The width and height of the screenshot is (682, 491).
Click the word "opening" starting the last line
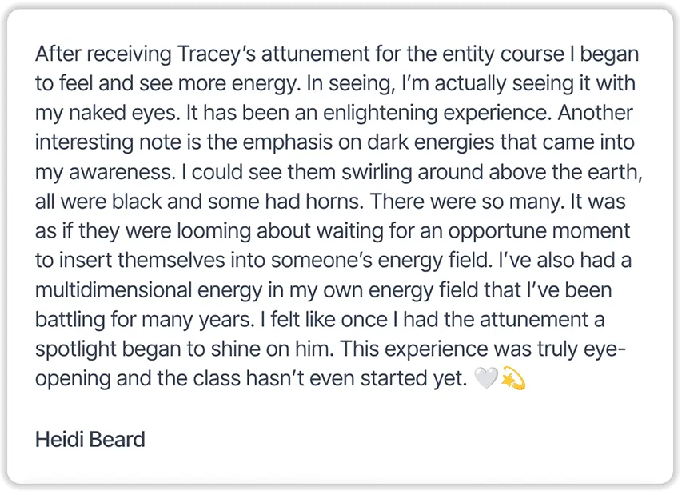tap(73, 378)
